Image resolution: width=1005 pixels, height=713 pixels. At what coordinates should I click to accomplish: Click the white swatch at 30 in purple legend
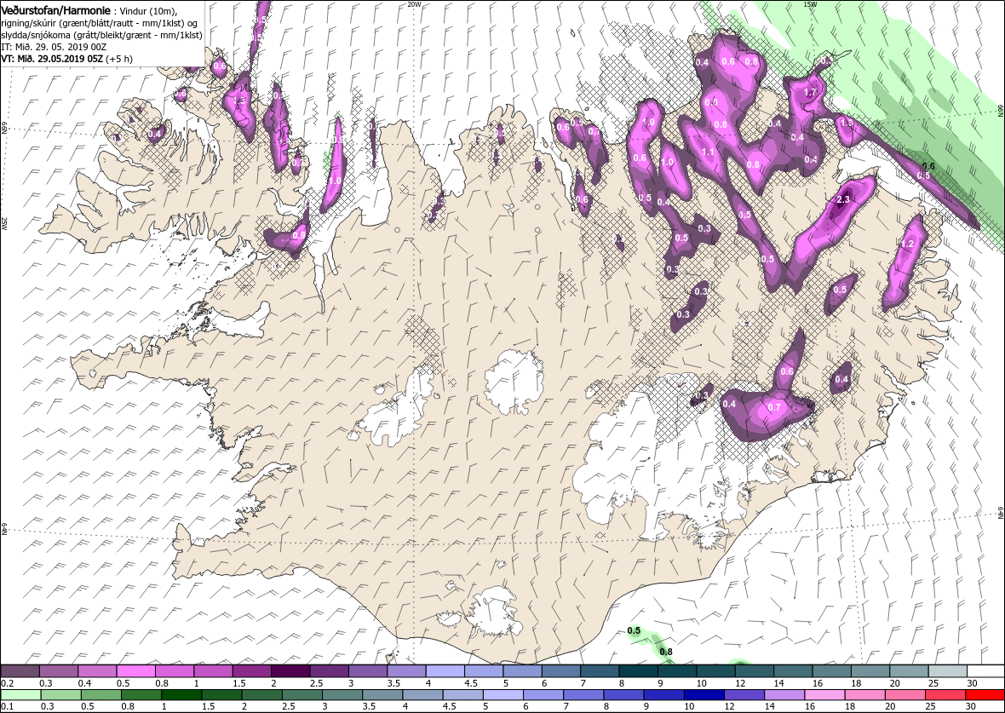coord(985,670)
